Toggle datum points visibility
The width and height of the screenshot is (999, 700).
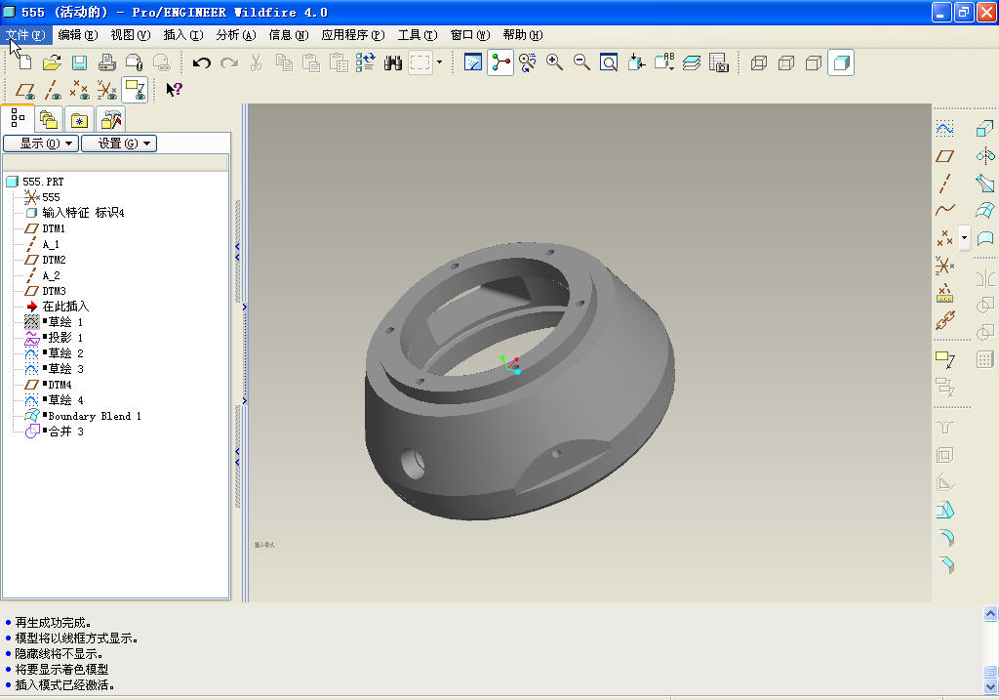[80, 90]
